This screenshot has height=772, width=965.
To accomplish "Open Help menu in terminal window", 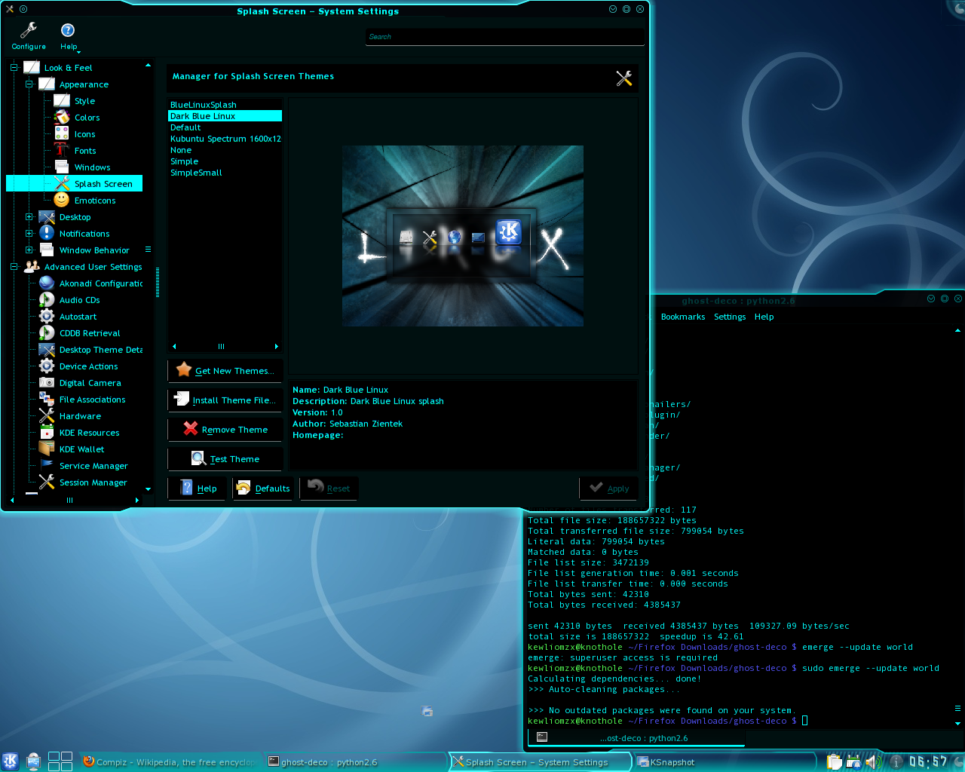I will click(x=764, y=317).
